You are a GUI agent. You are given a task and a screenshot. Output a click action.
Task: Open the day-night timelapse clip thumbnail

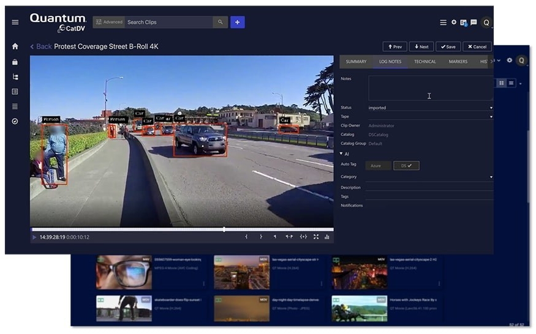[x=241, y=308]
